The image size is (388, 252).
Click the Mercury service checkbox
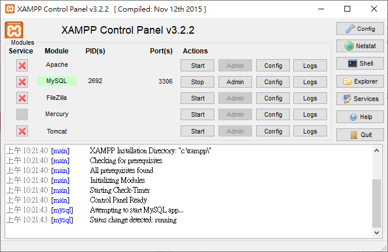click(22, 114)
